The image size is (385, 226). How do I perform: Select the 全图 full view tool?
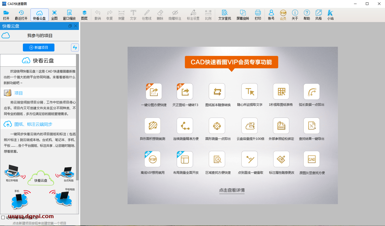[x=54, y=15]
